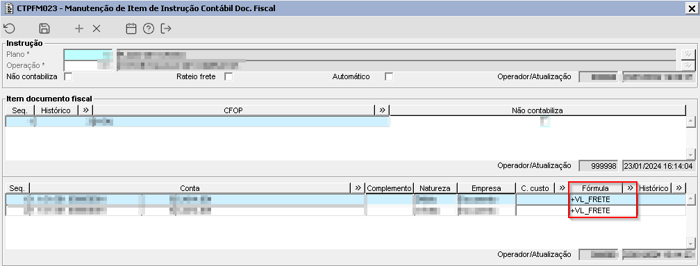The width and height of the screenshot is (700, 266).
Task: Open the Plano lookup button
Action: pos(688,54)
